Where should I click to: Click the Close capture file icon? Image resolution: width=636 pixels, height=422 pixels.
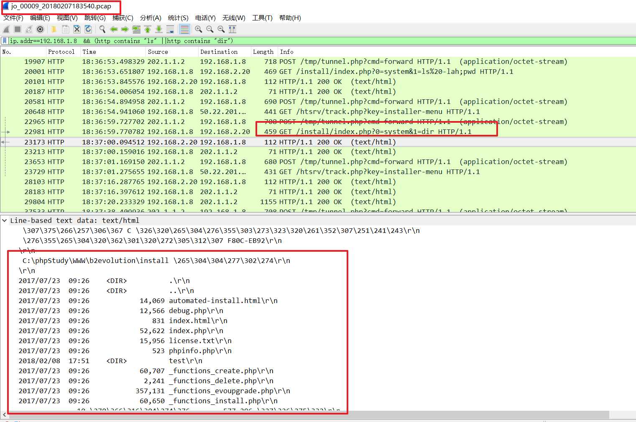[77, 29]
